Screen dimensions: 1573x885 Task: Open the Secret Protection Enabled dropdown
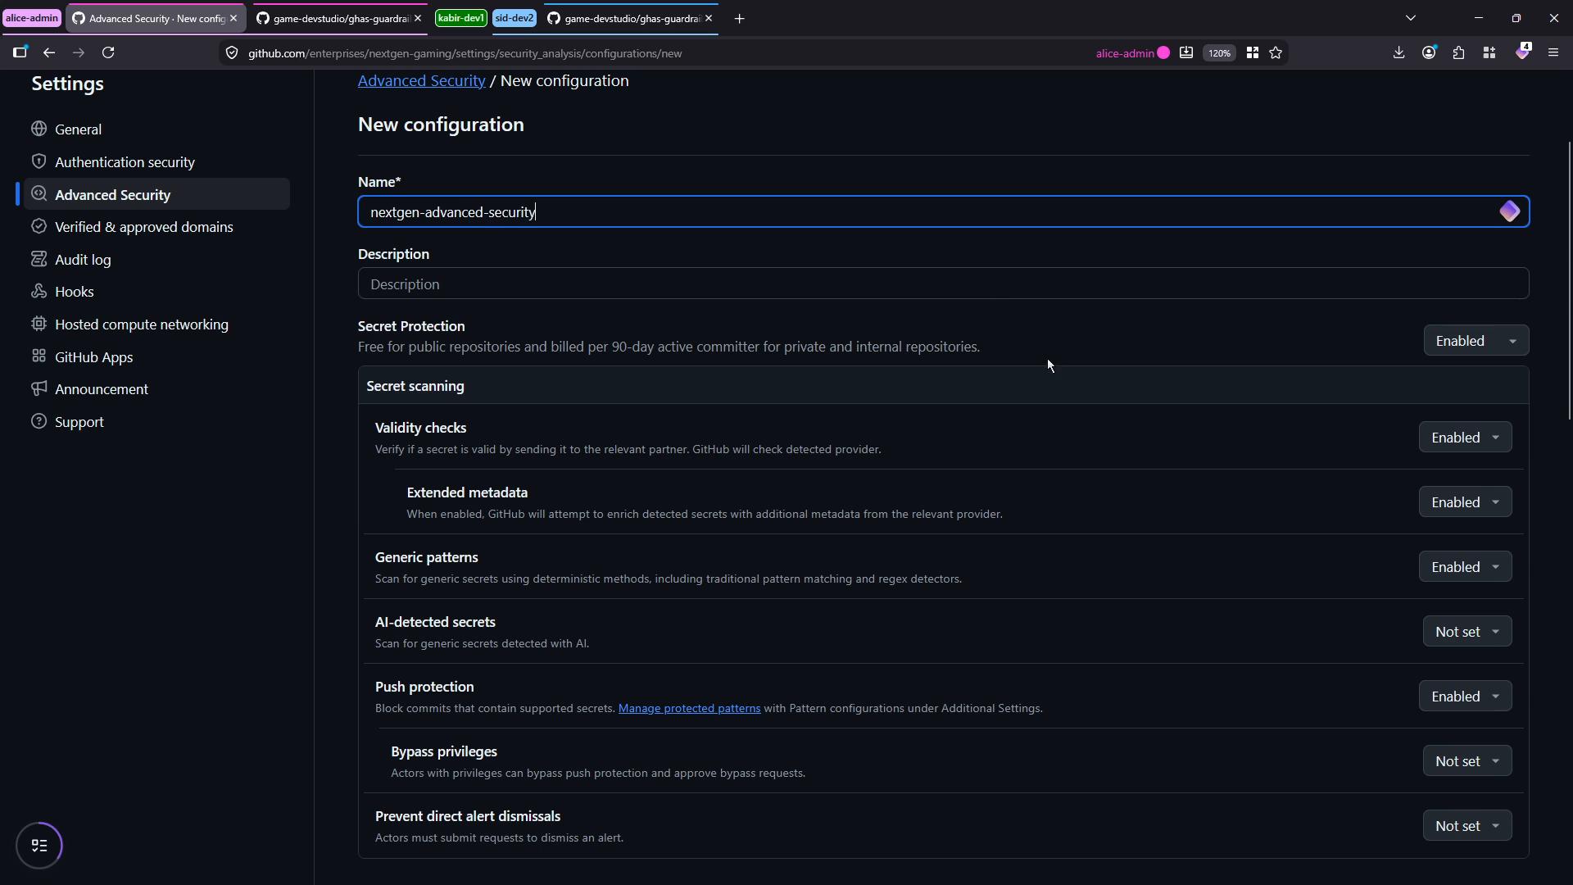point(1476,341)
